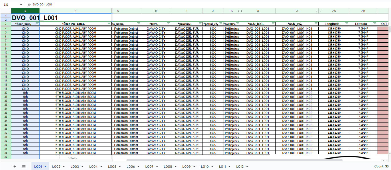391x170 pixels.
Task: Click DAVAO CITY cell in row 7
Action: click(156, 41)
